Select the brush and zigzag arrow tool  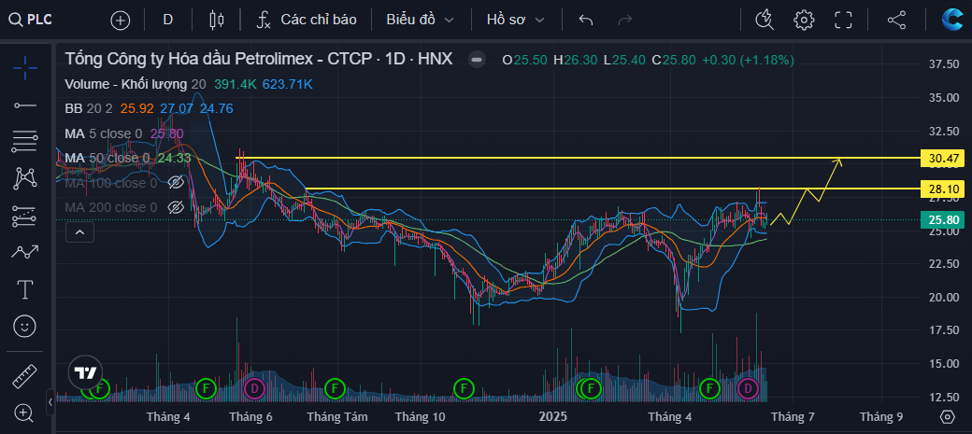25,252
